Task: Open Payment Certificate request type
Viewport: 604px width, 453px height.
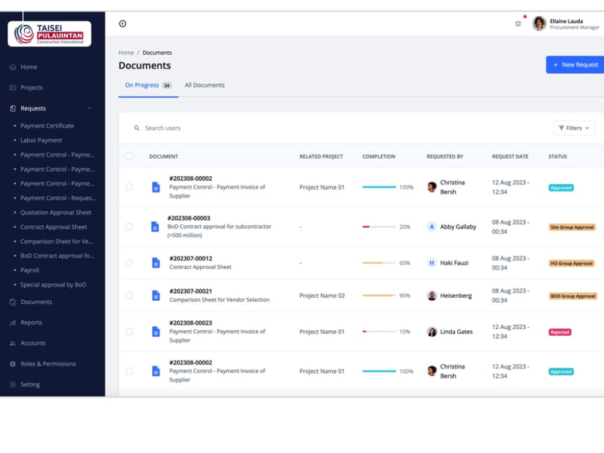Action: click(47, 126)
